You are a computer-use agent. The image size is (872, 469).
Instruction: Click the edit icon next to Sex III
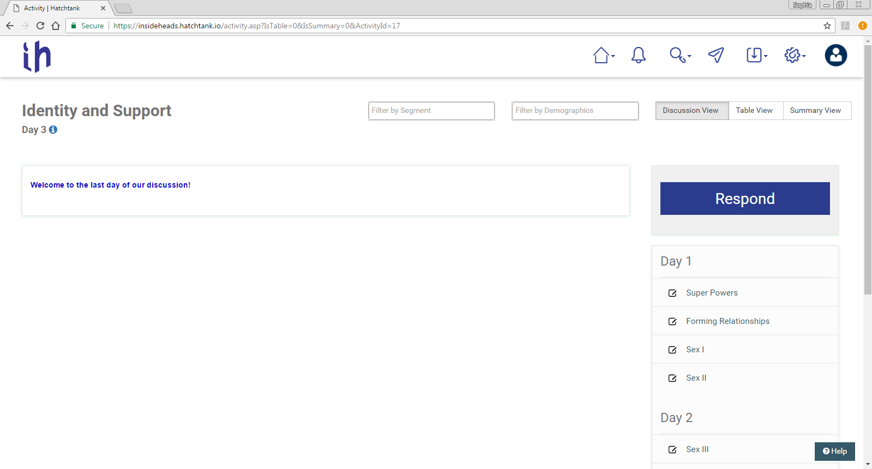click(672, 450)
